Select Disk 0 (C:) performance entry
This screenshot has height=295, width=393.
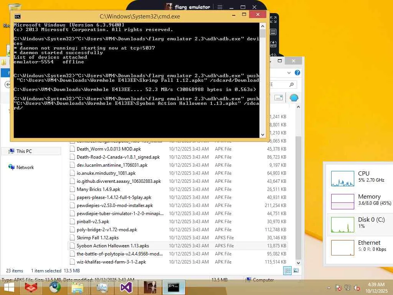(361, 224)
